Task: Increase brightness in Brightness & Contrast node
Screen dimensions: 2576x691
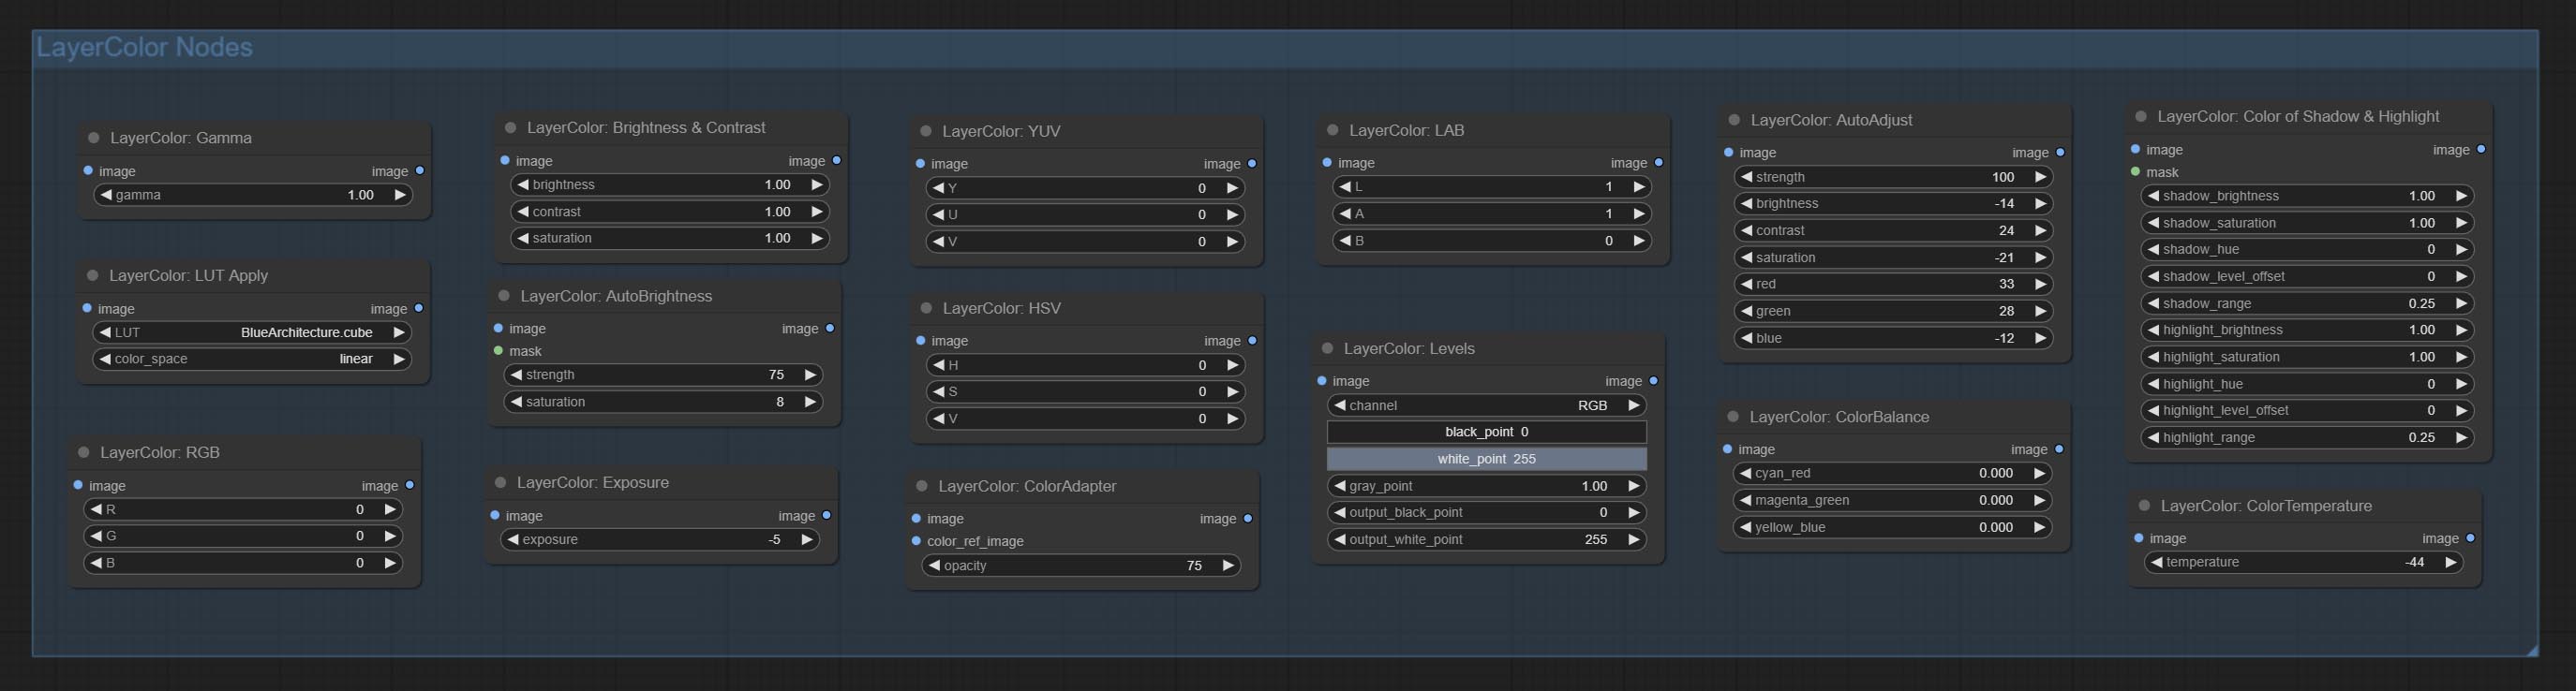Action: tap(817, 184)
